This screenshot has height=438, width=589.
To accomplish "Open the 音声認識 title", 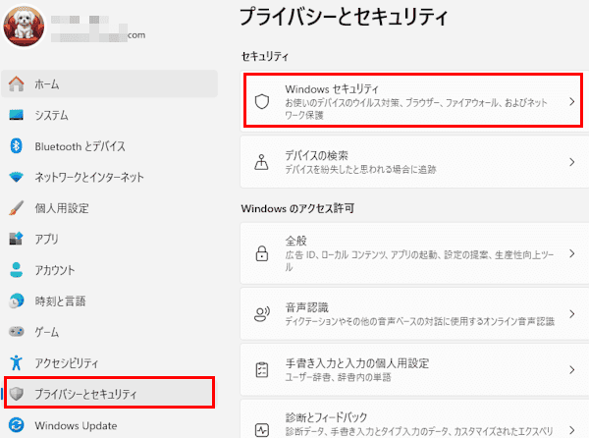I will pos(306,307).
